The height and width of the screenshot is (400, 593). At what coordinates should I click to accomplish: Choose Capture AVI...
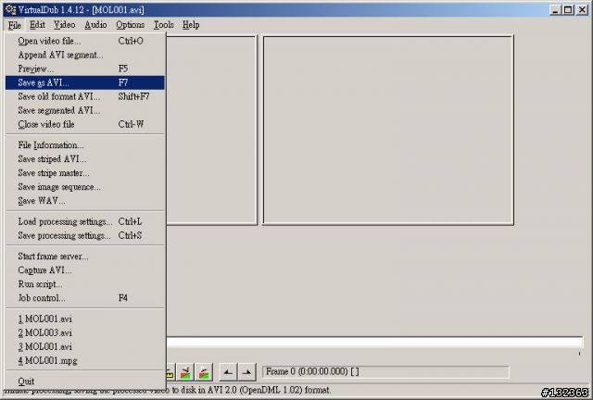pyautogui.click(x=85, y=270)
